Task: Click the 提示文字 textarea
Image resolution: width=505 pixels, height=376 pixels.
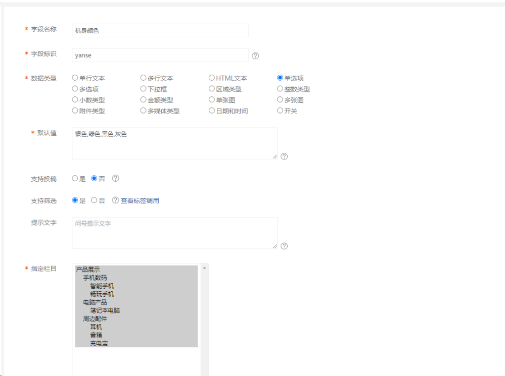Action: [x=174, y=233]
